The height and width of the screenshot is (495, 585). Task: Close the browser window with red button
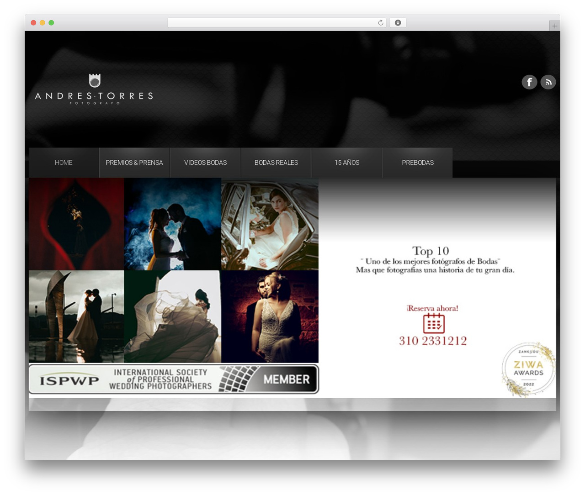pos(33,23)
